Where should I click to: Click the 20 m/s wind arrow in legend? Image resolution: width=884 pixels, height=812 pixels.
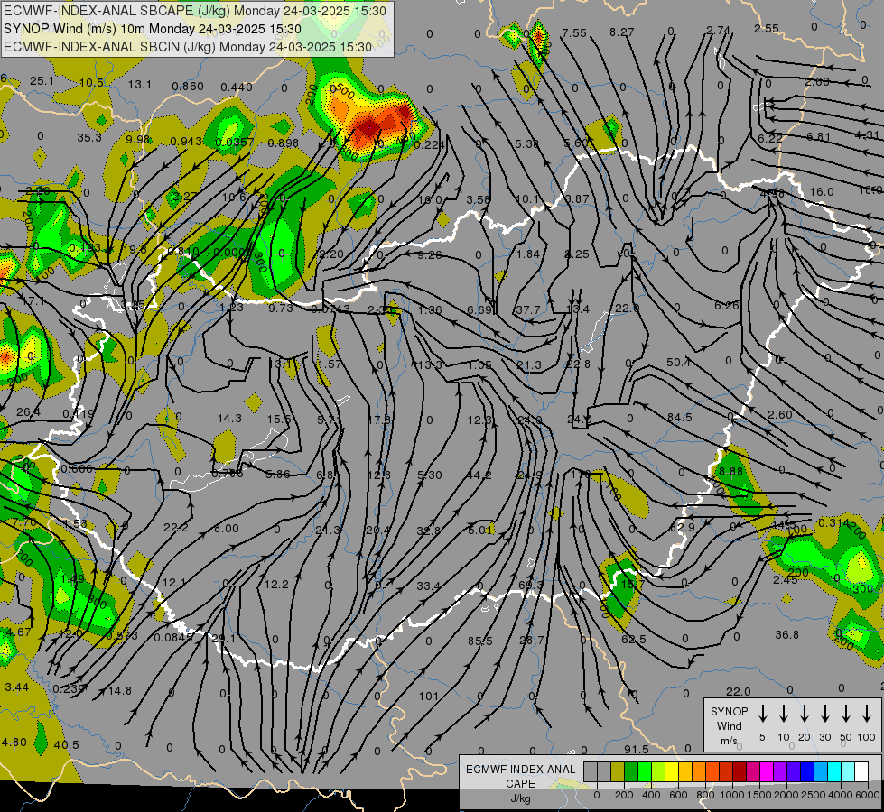pyautogui.click(x=804, y=714)
